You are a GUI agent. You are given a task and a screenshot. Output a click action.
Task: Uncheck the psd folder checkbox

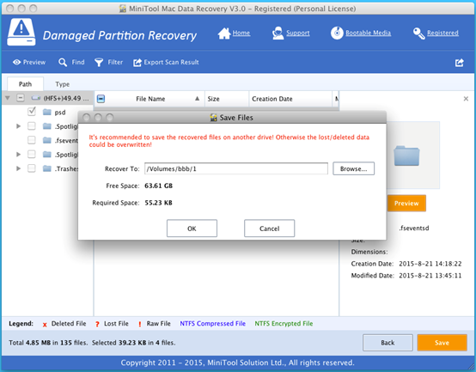tap(32, 112)
